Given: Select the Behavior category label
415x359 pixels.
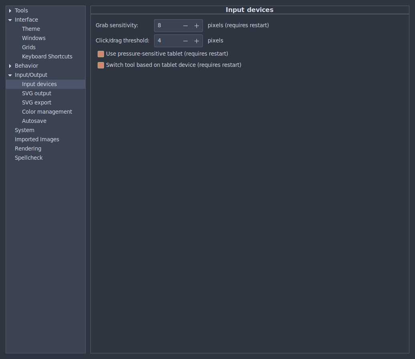Looking at the screenshot, I should 26,66.
